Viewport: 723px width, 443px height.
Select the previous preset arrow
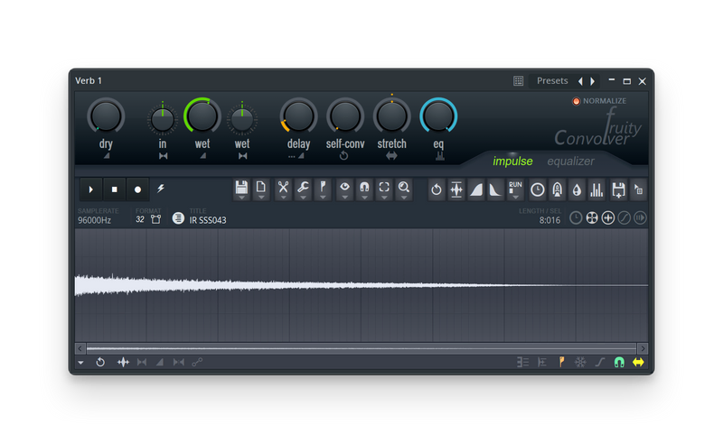[580, 81]
